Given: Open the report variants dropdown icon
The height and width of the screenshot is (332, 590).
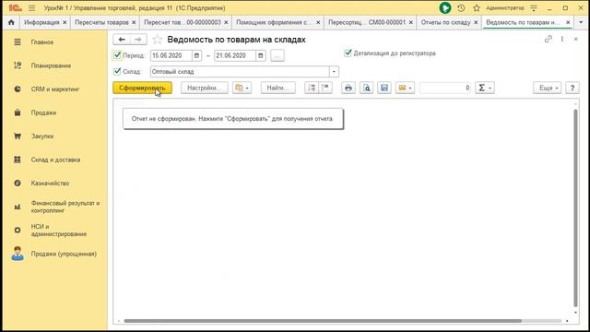Looking at the screenshot, I should point(242,88).
